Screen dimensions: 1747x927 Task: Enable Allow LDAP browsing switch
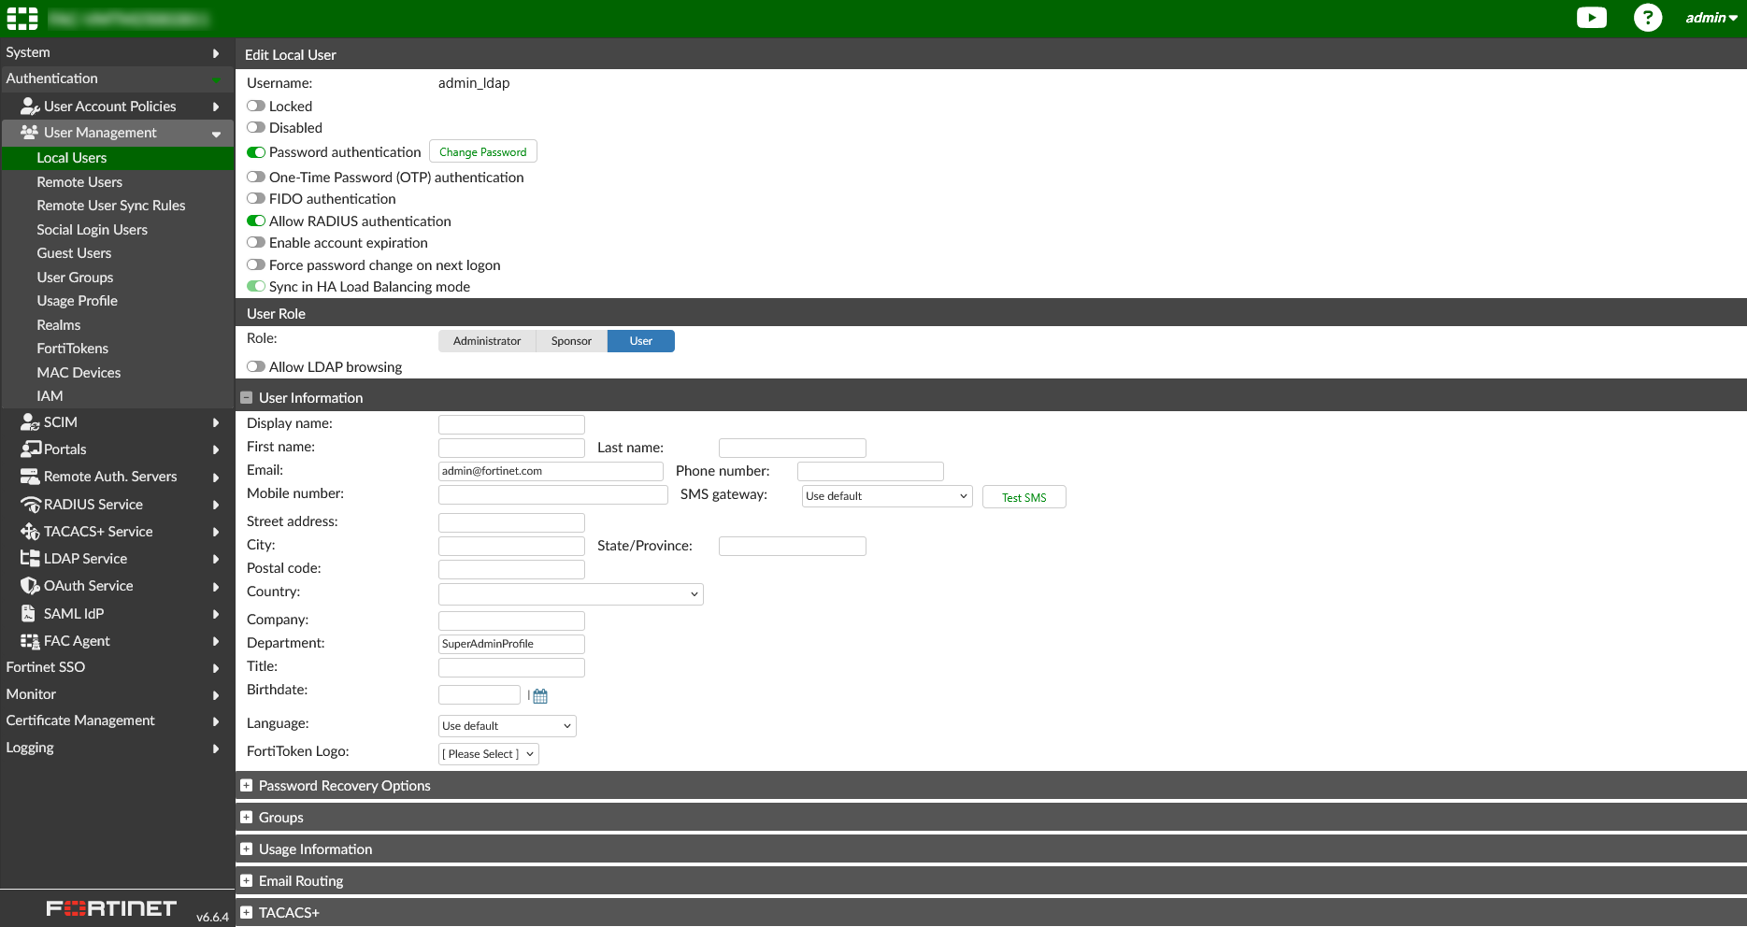coord(256,367)
